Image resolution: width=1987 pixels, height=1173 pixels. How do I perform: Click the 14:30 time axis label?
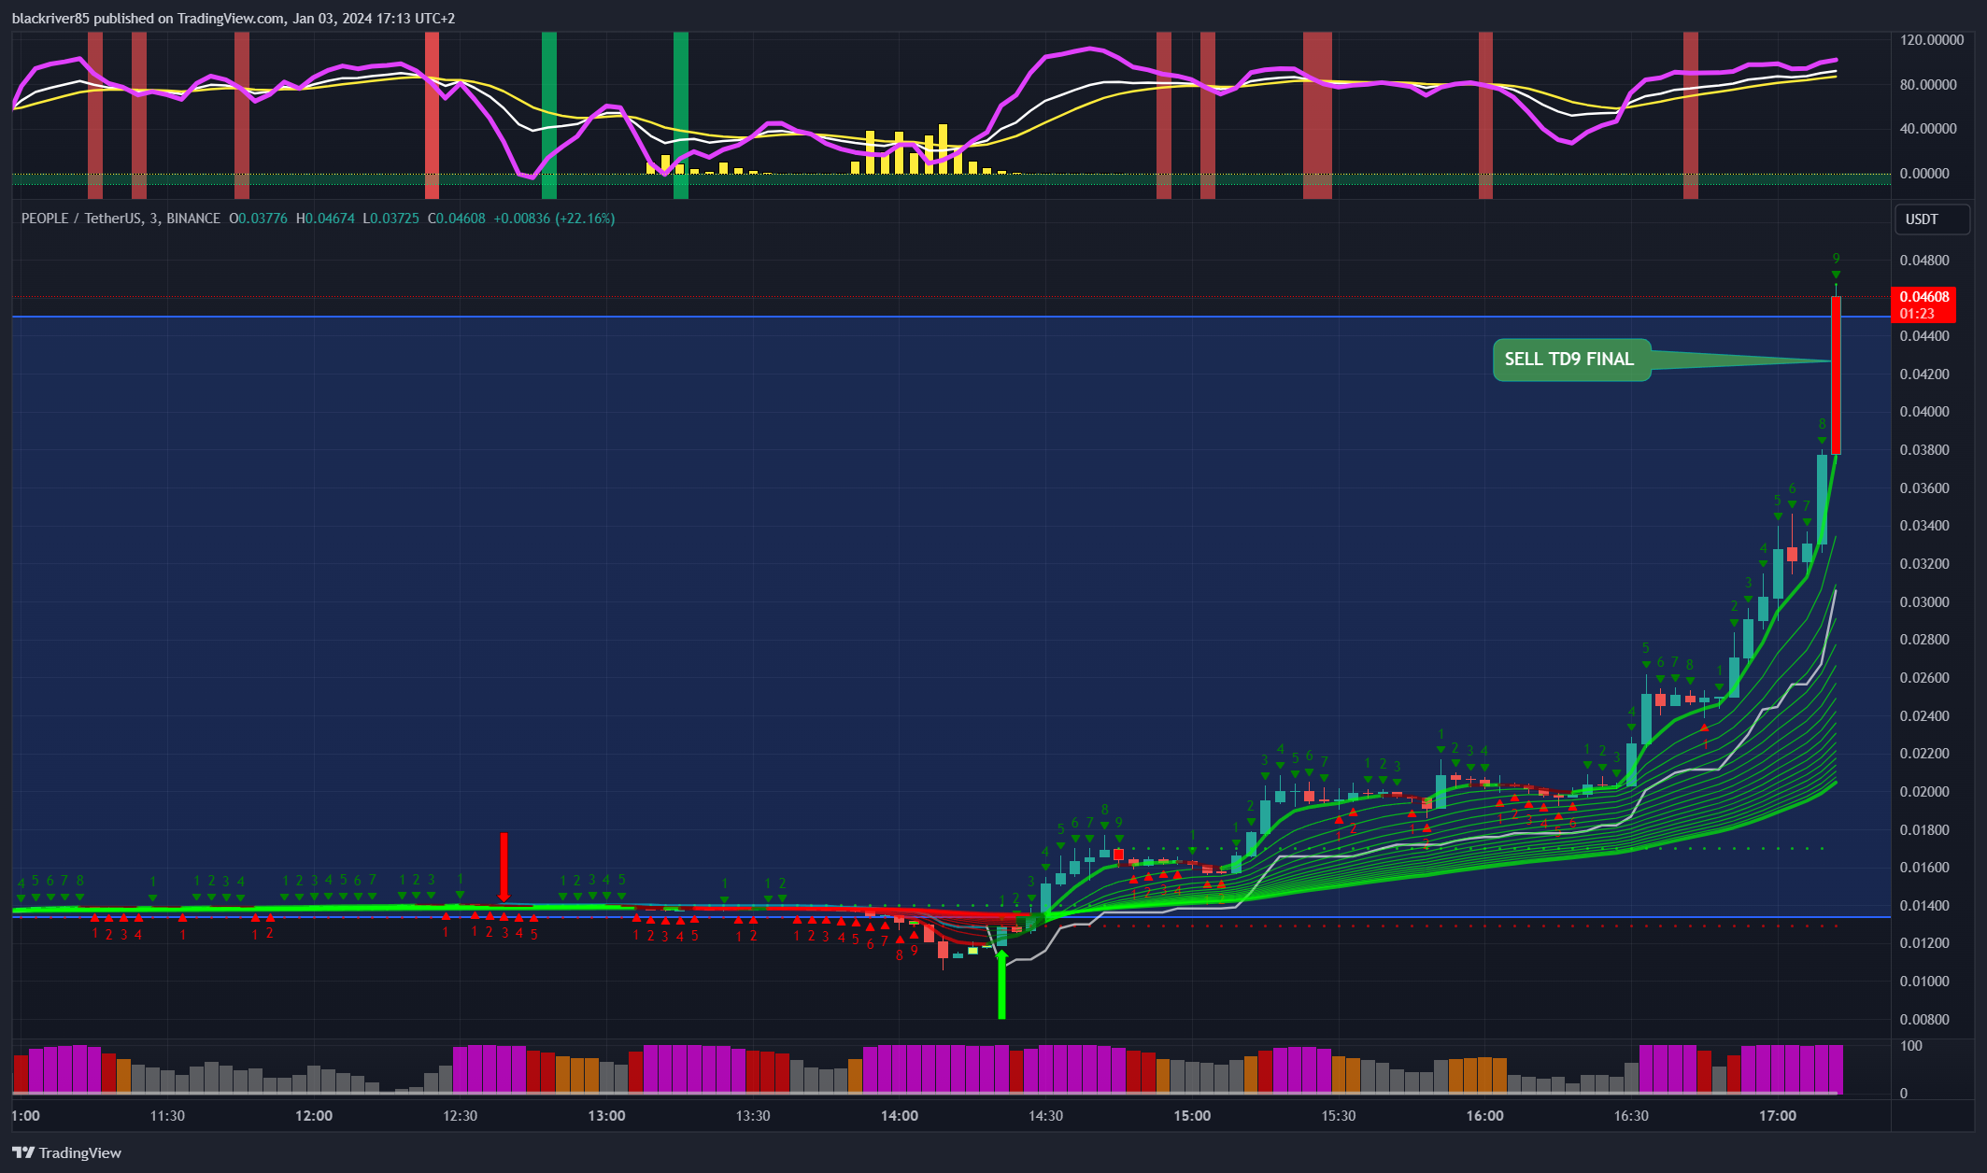coord(1045,1116)
